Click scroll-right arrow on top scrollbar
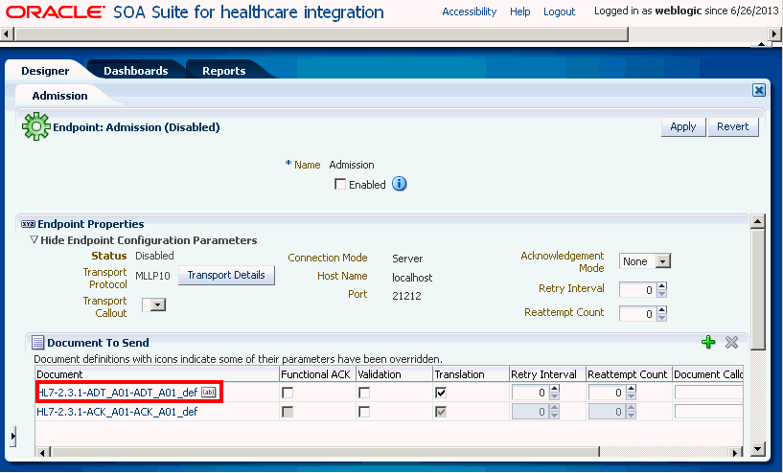The width and height of the screenshot is (783, 473). [x=774, y=34]
